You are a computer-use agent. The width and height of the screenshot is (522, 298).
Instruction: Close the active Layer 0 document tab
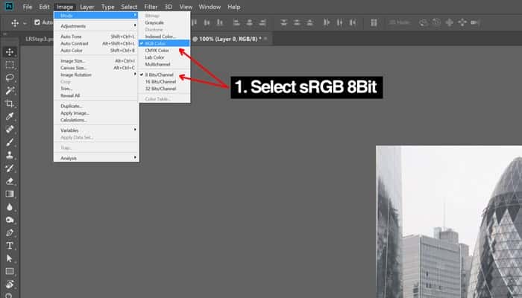(x=265, y=39)
